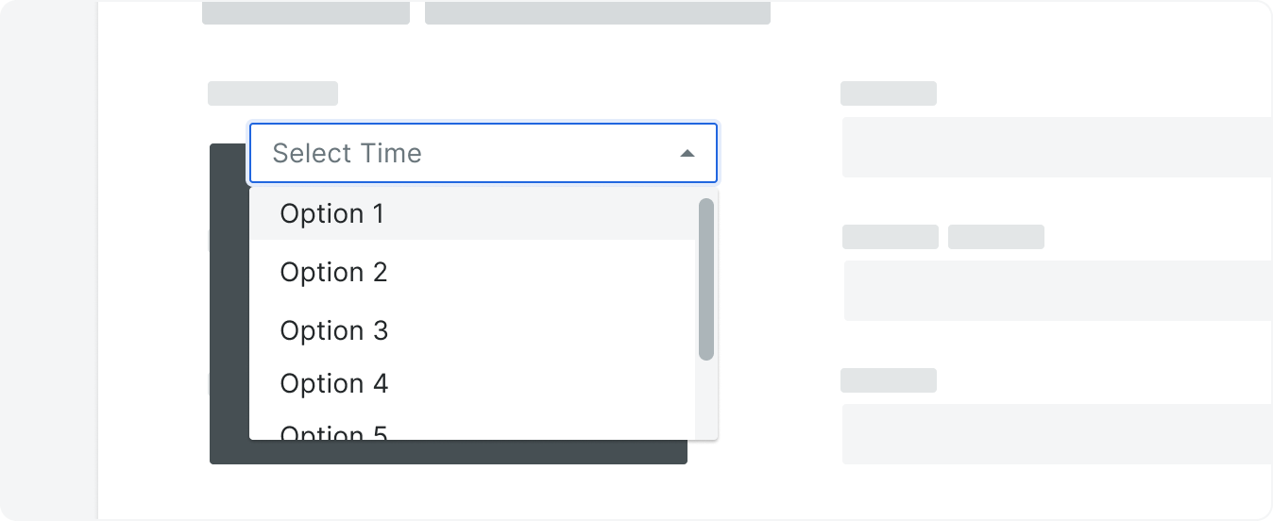Click the shorter gray placeholder bar at top
1273x521 pixels.
click(306, 12)
